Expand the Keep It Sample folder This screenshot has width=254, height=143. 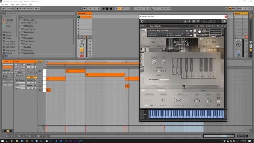click(19, 29)
